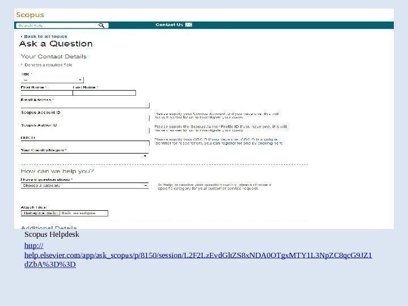Click the Scopus Author Profile ID help text
408x306 pixels.
pyautogui.click(x=220, y=128)
